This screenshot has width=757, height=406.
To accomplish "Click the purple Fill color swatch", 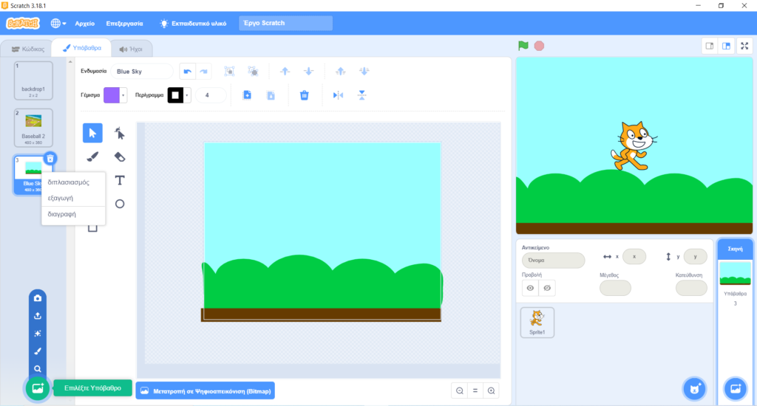I will [112, 95].
